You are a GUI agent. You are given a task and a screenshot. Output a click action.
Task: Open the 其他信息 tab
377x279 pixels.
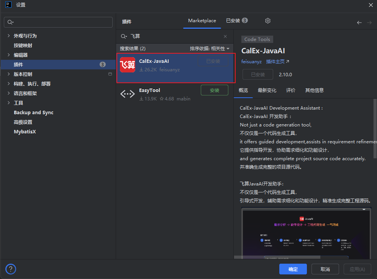pyautogui.click(x=314, y=90)
